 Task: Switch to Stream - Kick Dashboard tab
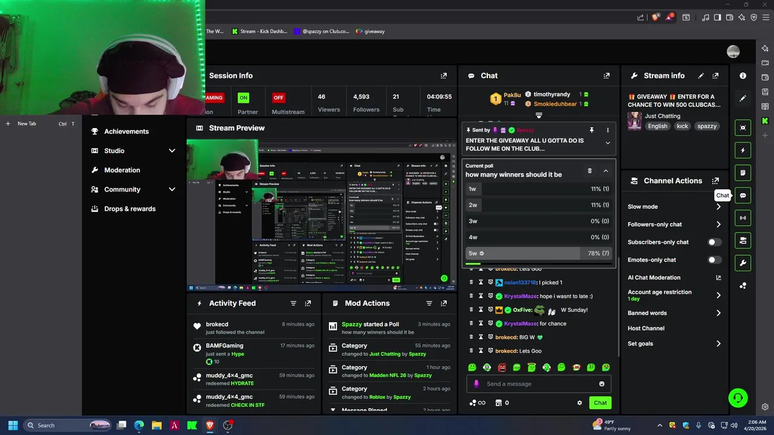(x=259, y=31)
